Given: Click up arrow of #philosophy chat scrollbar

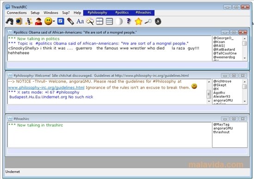Looking at the screenshot, I should tap(209, 82).
